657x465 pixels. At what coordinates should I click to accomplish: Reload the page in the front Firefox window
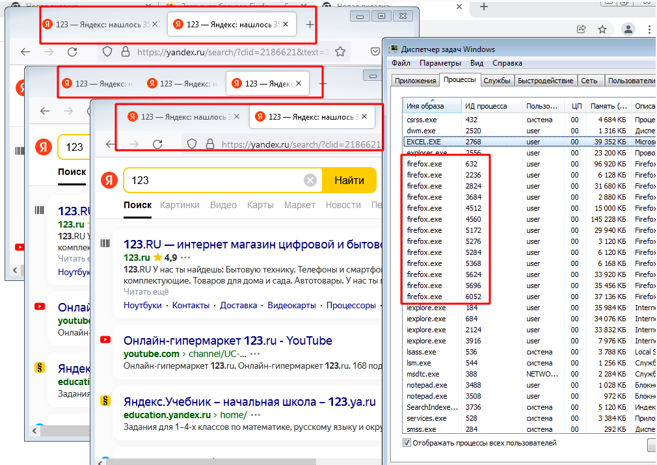point(157,144)
